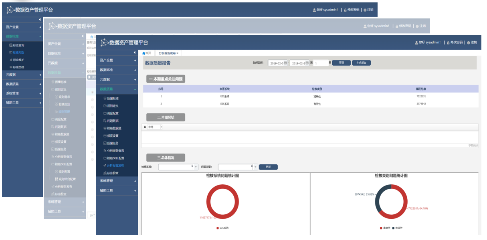Click 来源系统 column header
This screenshot has height=240, width=487.
coord(224,89)
